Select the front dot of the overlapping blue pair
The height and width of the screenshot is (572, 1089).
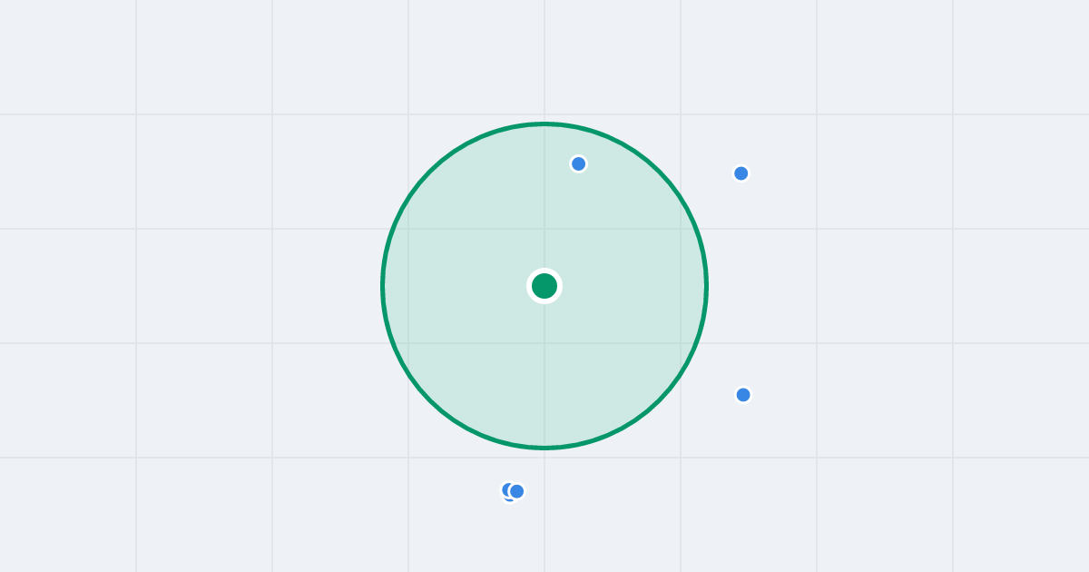[x=516, y=491]
